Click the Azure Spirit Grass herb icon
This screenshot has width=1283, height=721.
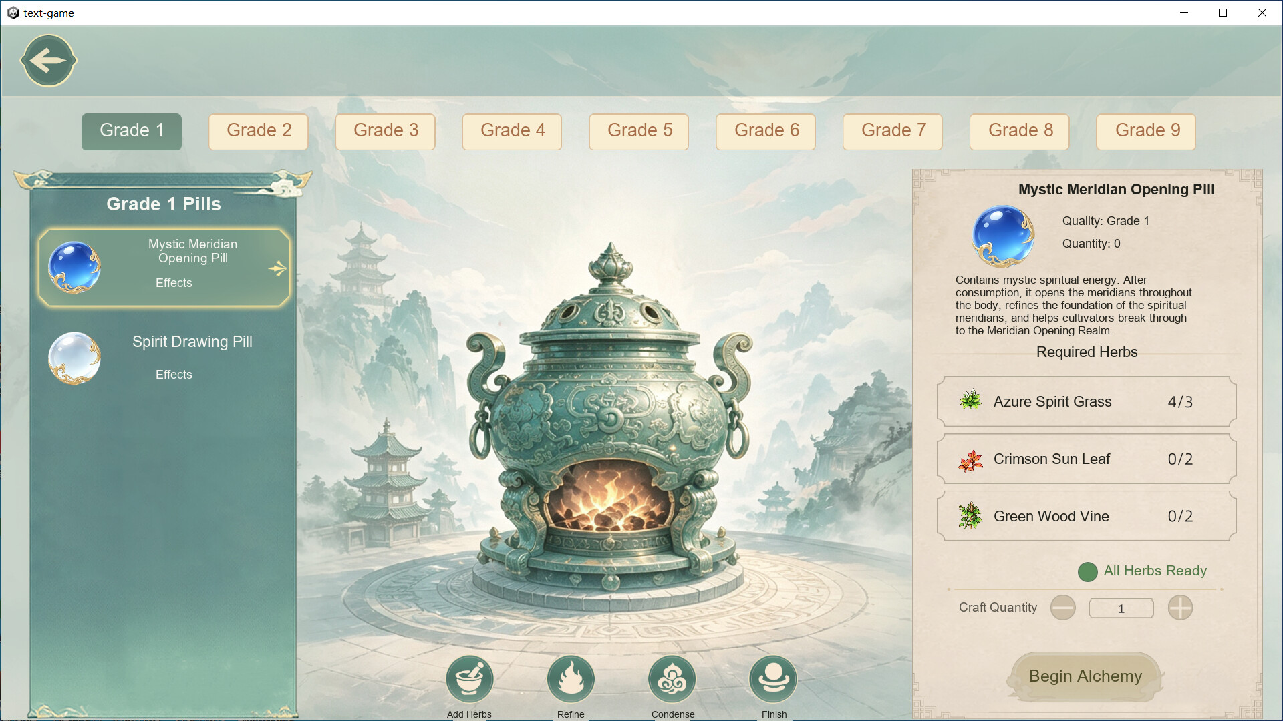[970, 401]
